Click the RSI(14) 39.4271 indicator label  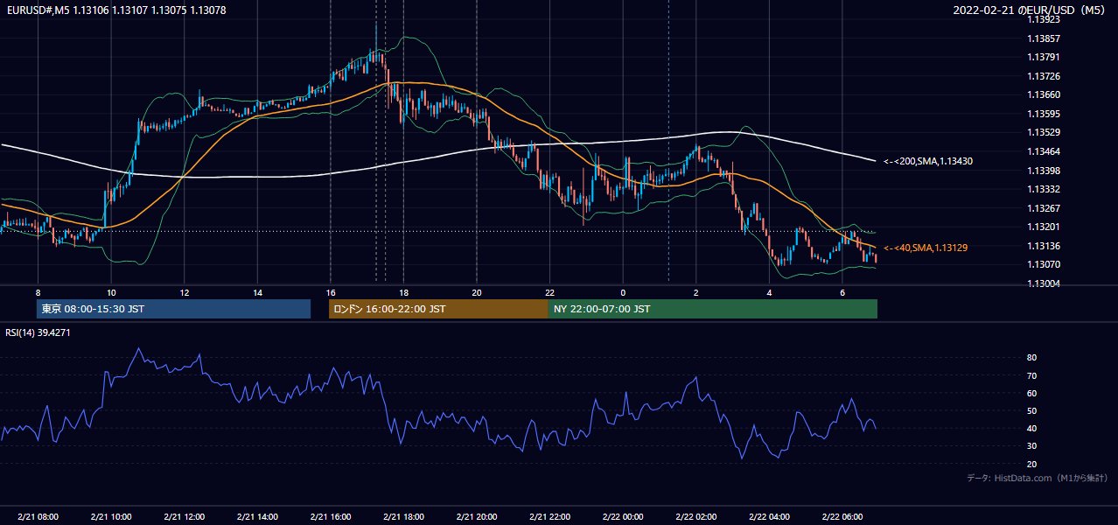pyautogui.click(x=38, y=332)
